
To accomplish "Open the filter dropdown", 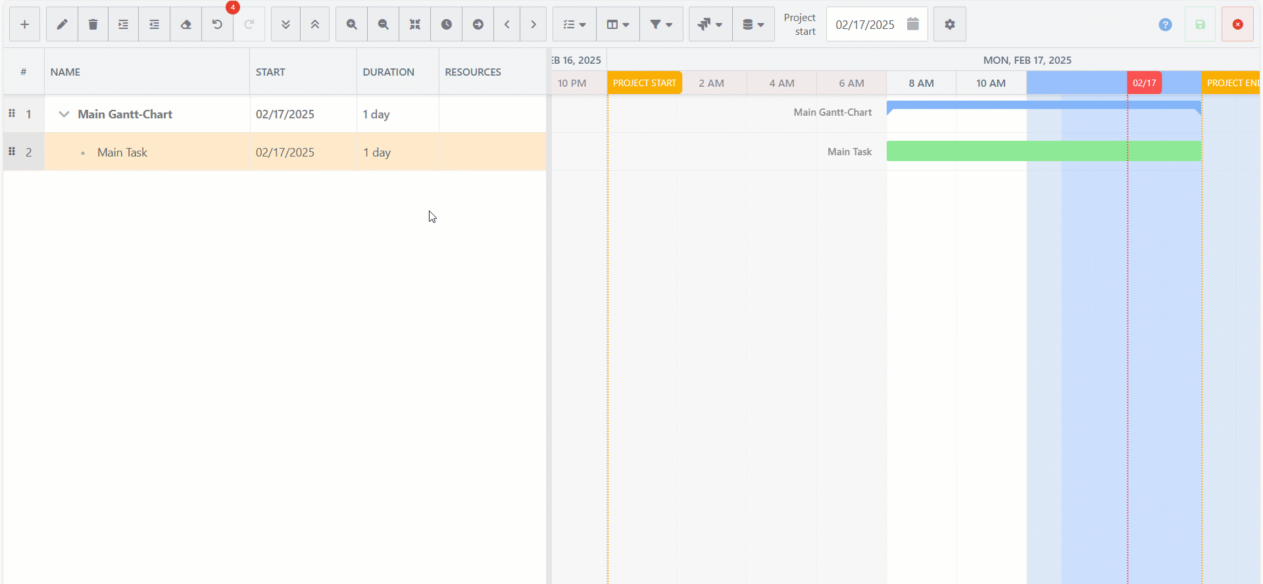I will (x=660, y=24).
